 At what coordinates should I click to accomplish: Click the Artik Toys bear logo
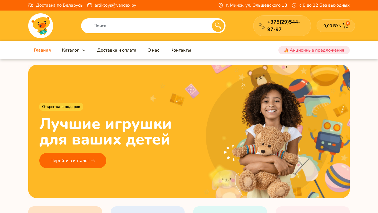(x=41, y=26)
